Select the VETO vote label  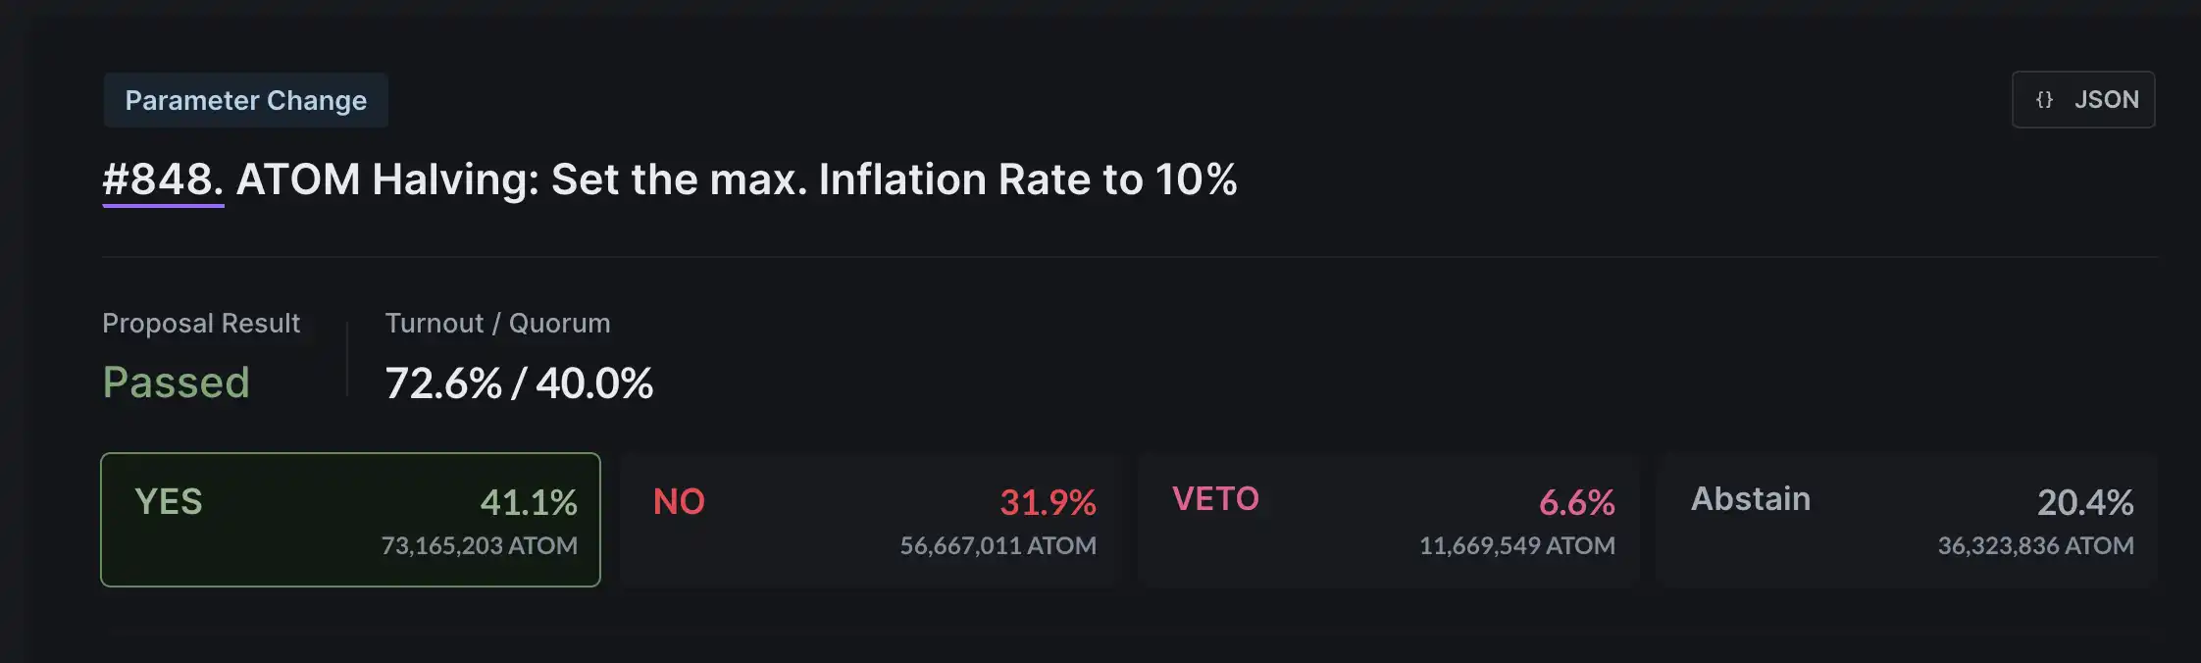[x=1215, y=499]
